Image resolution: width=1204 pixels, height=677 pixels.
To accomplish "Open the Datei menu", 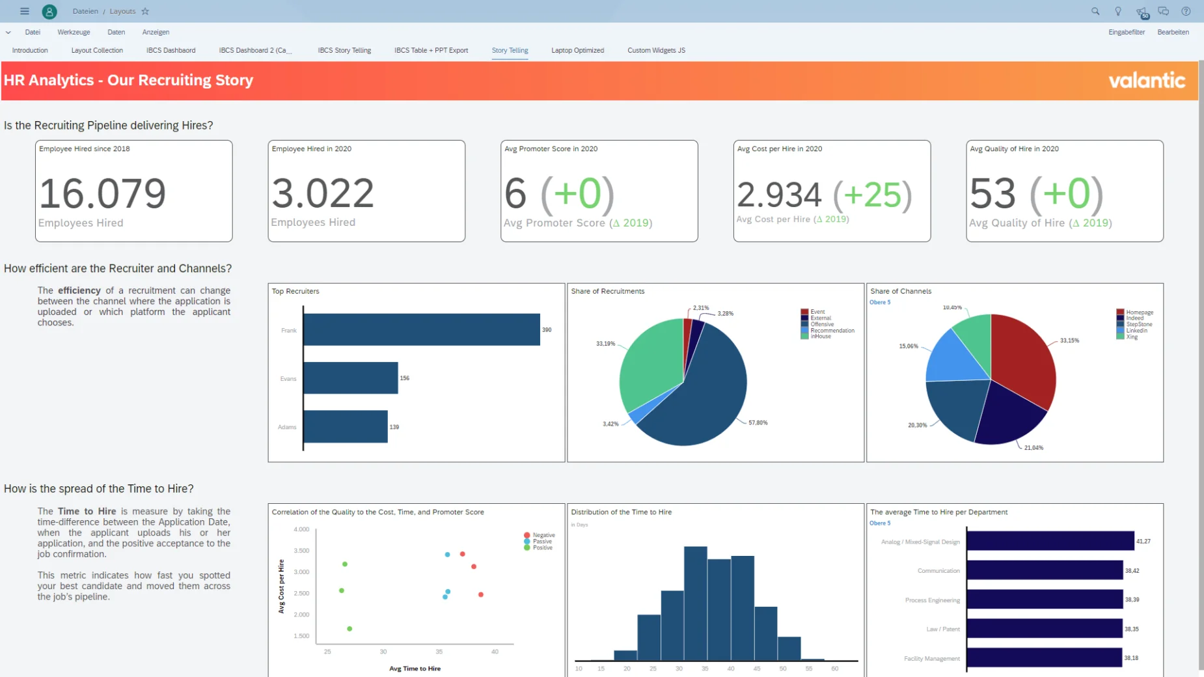I will point(33,32).
